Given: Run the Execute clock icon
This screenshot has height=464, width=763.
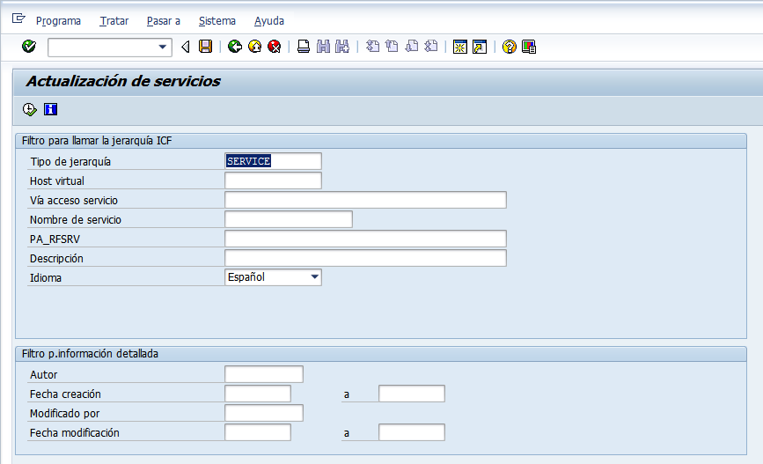Looking at the screenshot, I should (x=30, y=109).
